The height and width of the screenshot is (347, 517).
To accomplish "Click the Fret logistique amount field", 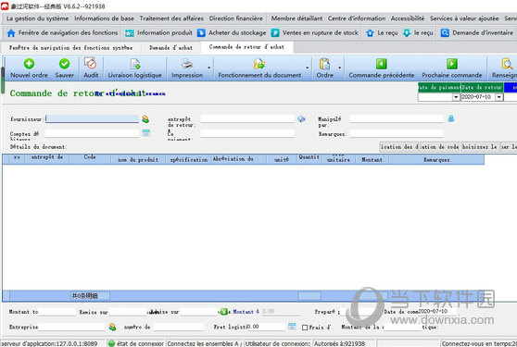I will 266,327.
